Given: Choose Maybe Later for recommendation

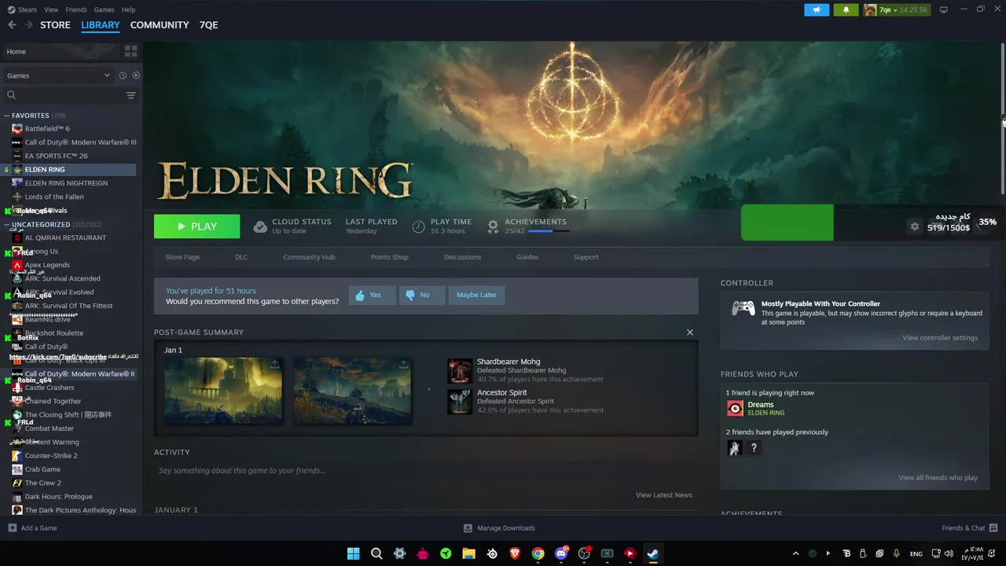Looking at the screenshot, I should [x=476, y=295].
